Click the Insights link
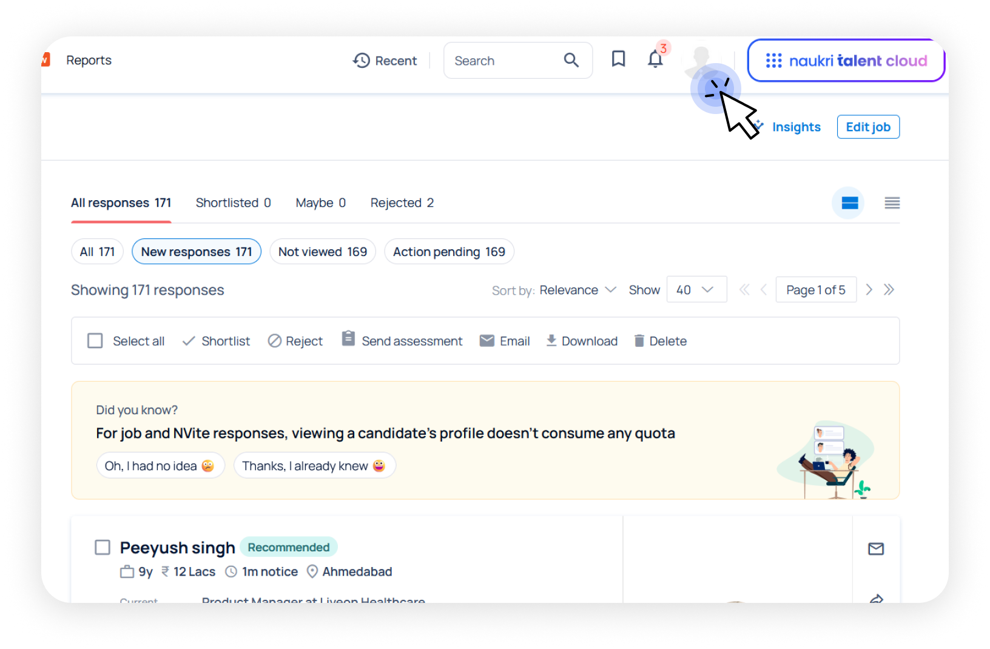 click(795, 127)
